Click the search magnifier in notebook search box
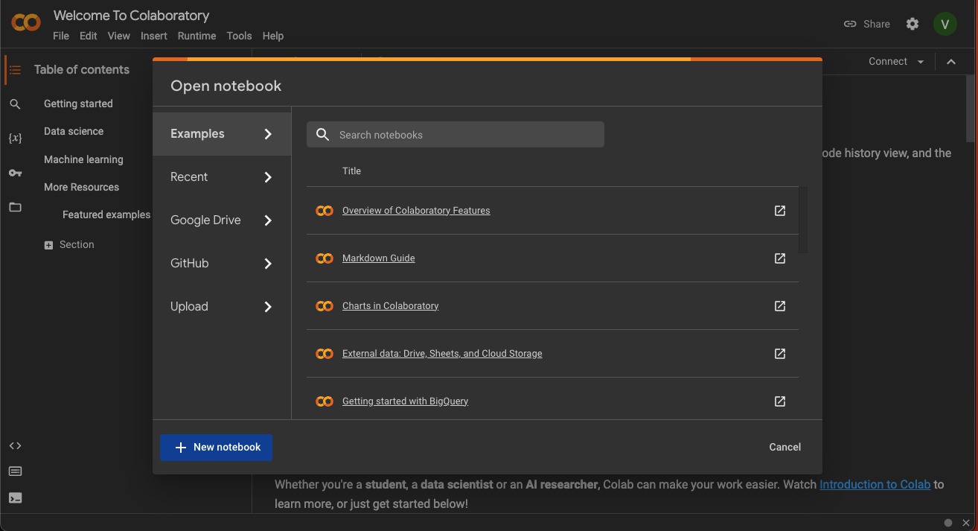This screenshot has width=978, height=531. click(x=322, y=135)
